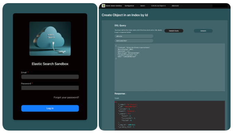This screenshot has height=133, width=233.
Task: Open the Configuration menu in navbar
Action: 129,6
